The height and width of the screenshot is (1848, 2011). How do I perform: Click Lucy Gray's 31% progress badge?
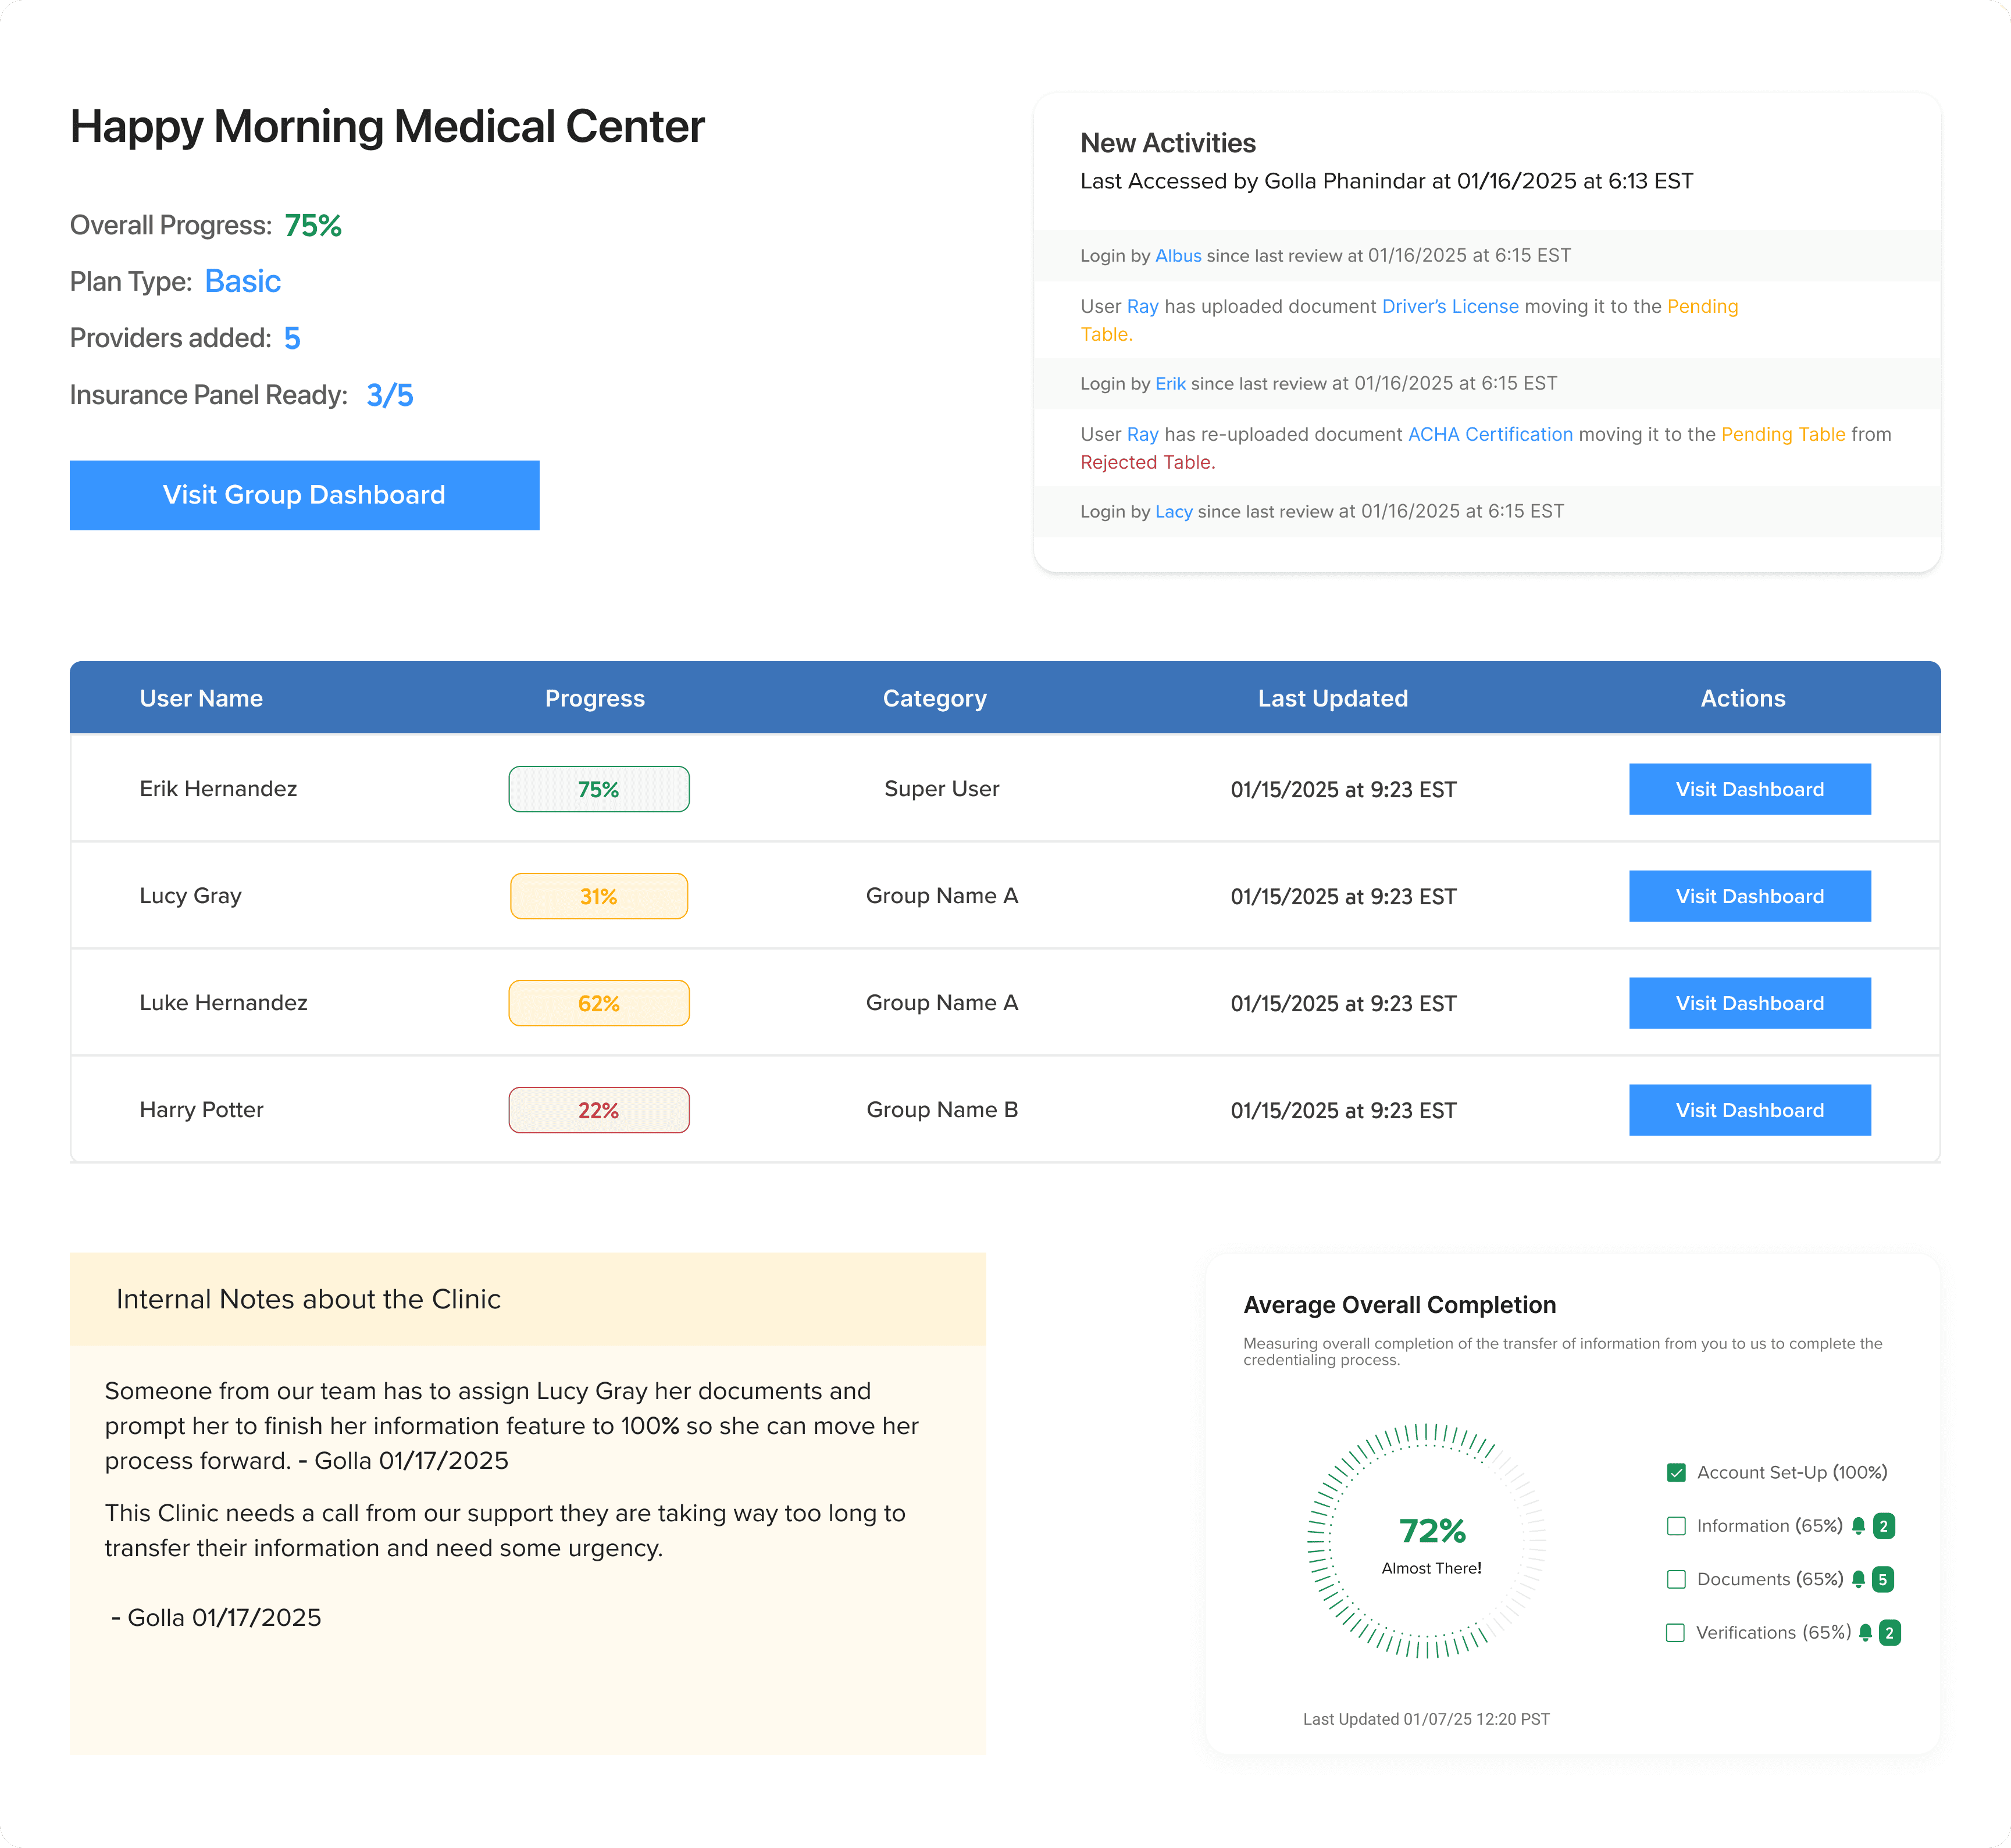(x=598, y=895)
